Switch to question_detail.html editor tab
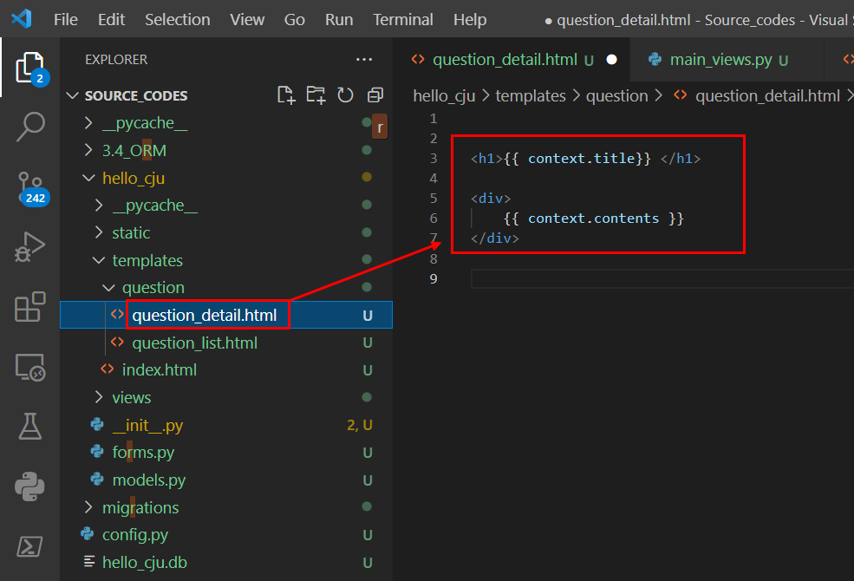This screenshot has height=581, width=854. pyautogui.click(x=512, y=59)
